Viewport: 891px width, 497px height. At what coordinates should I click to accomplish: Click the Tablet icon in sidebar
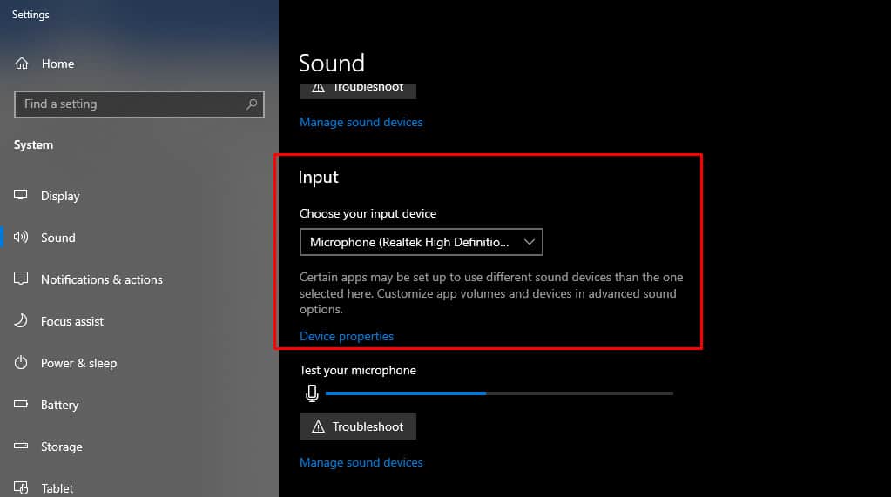[21, 487]
